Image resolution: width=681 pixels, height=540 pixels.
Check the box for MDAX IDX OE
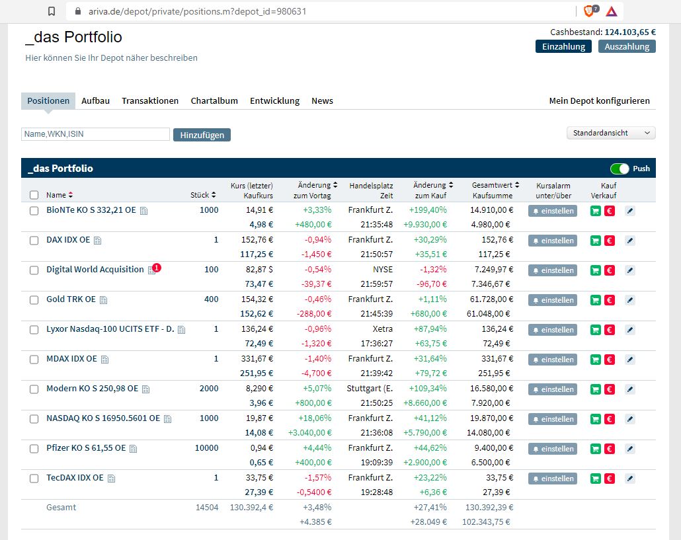tap(34, 360)
